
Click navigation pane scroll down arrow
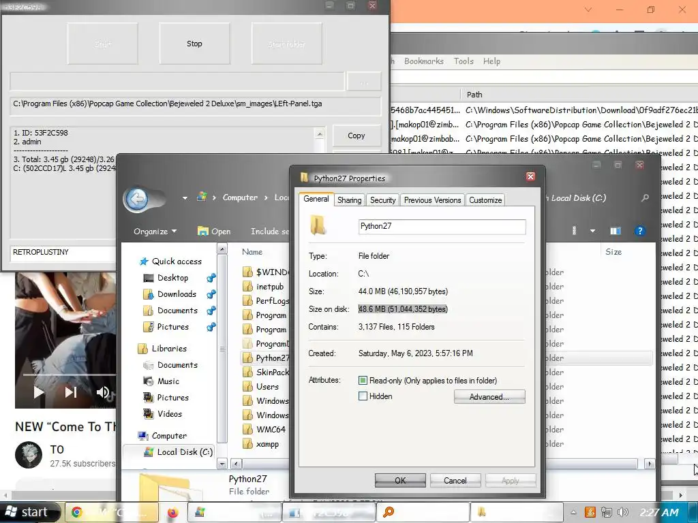coord(222,464)
